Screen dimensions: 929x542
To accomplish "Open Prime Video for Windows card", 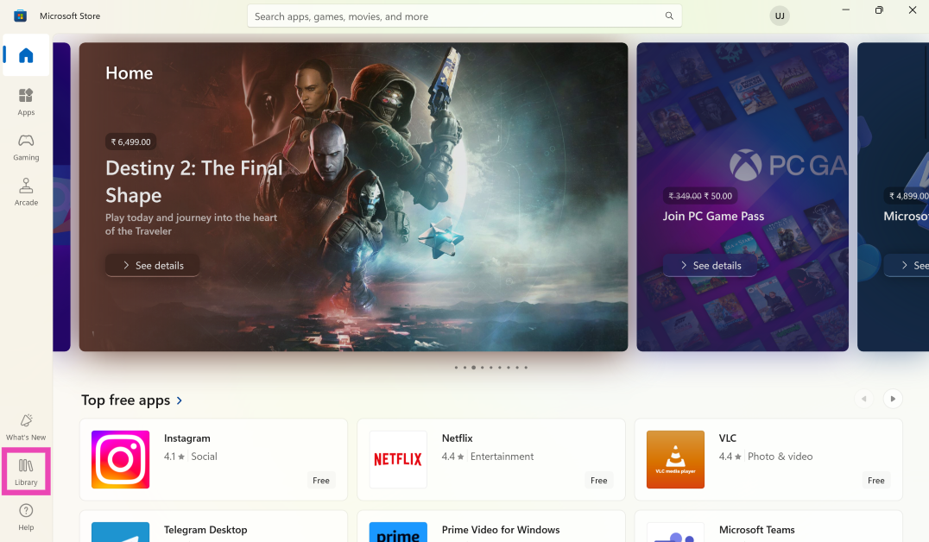I will [x=490, y=526].
